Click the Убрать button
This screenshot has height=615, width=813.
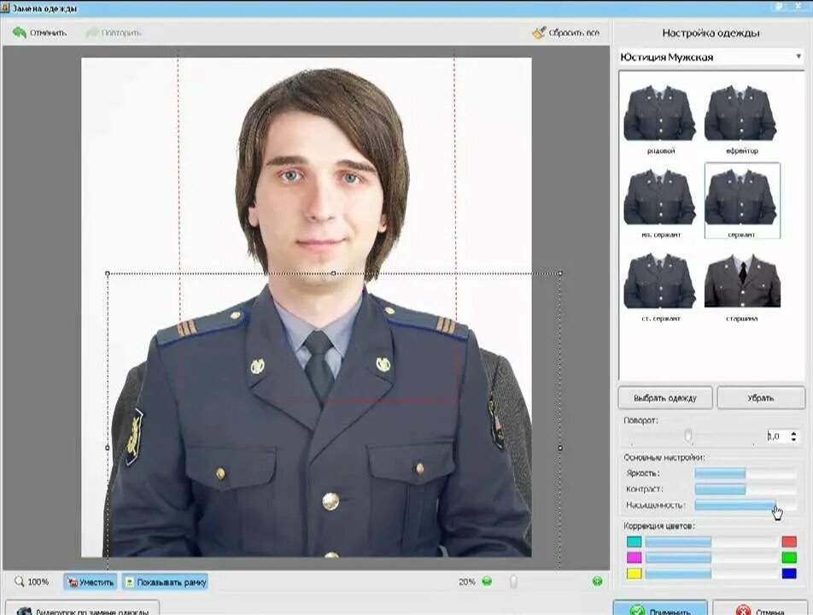click(761, 398)
